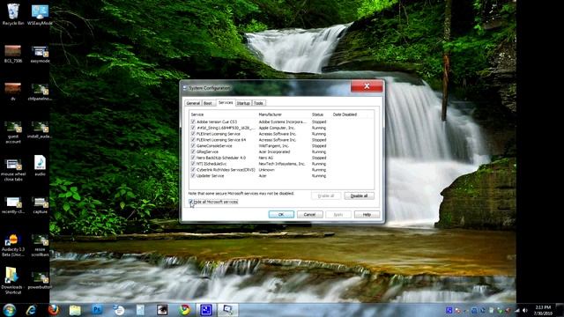The width and height of the screenshot is (564, 317).
Task: Select the ctrlpanelno desktop shortcut
Action: pos(40,92)
